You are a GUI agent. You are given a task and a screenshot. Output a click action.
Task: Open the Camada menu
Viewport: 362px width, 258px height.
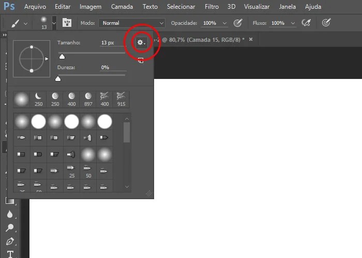click(x=122, y=7)
